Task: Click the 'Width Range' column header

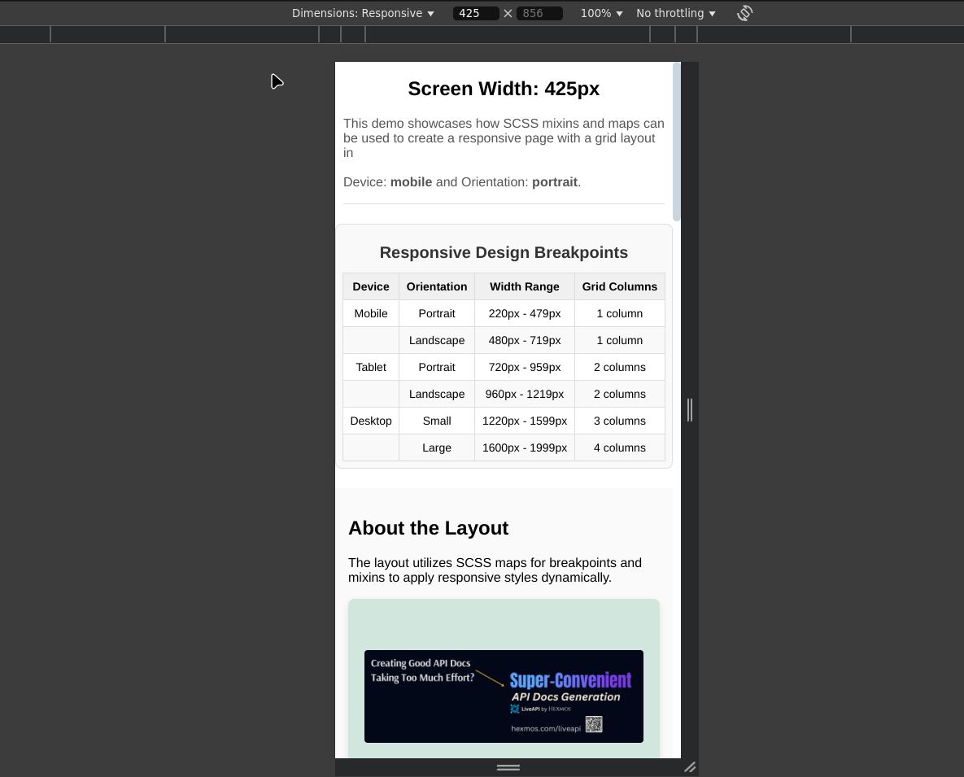Action: [x=525, y=286]
